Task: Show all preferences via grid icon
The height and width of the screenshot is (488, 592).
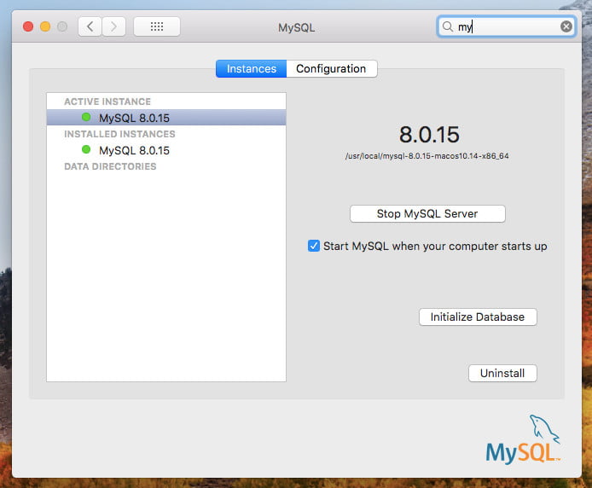Action: (x=157, y=26)
